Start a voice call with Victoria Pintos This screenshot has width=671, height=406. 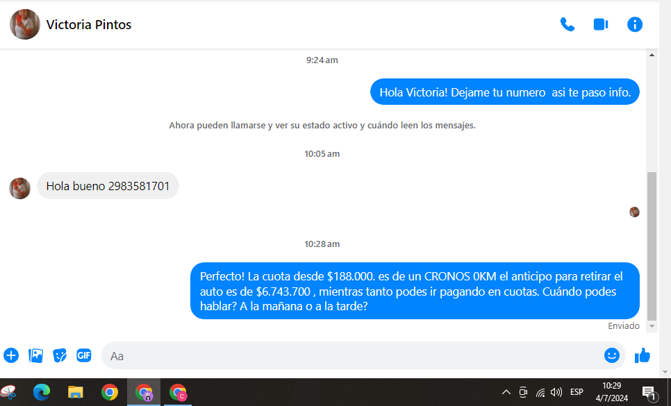point(568,24)
